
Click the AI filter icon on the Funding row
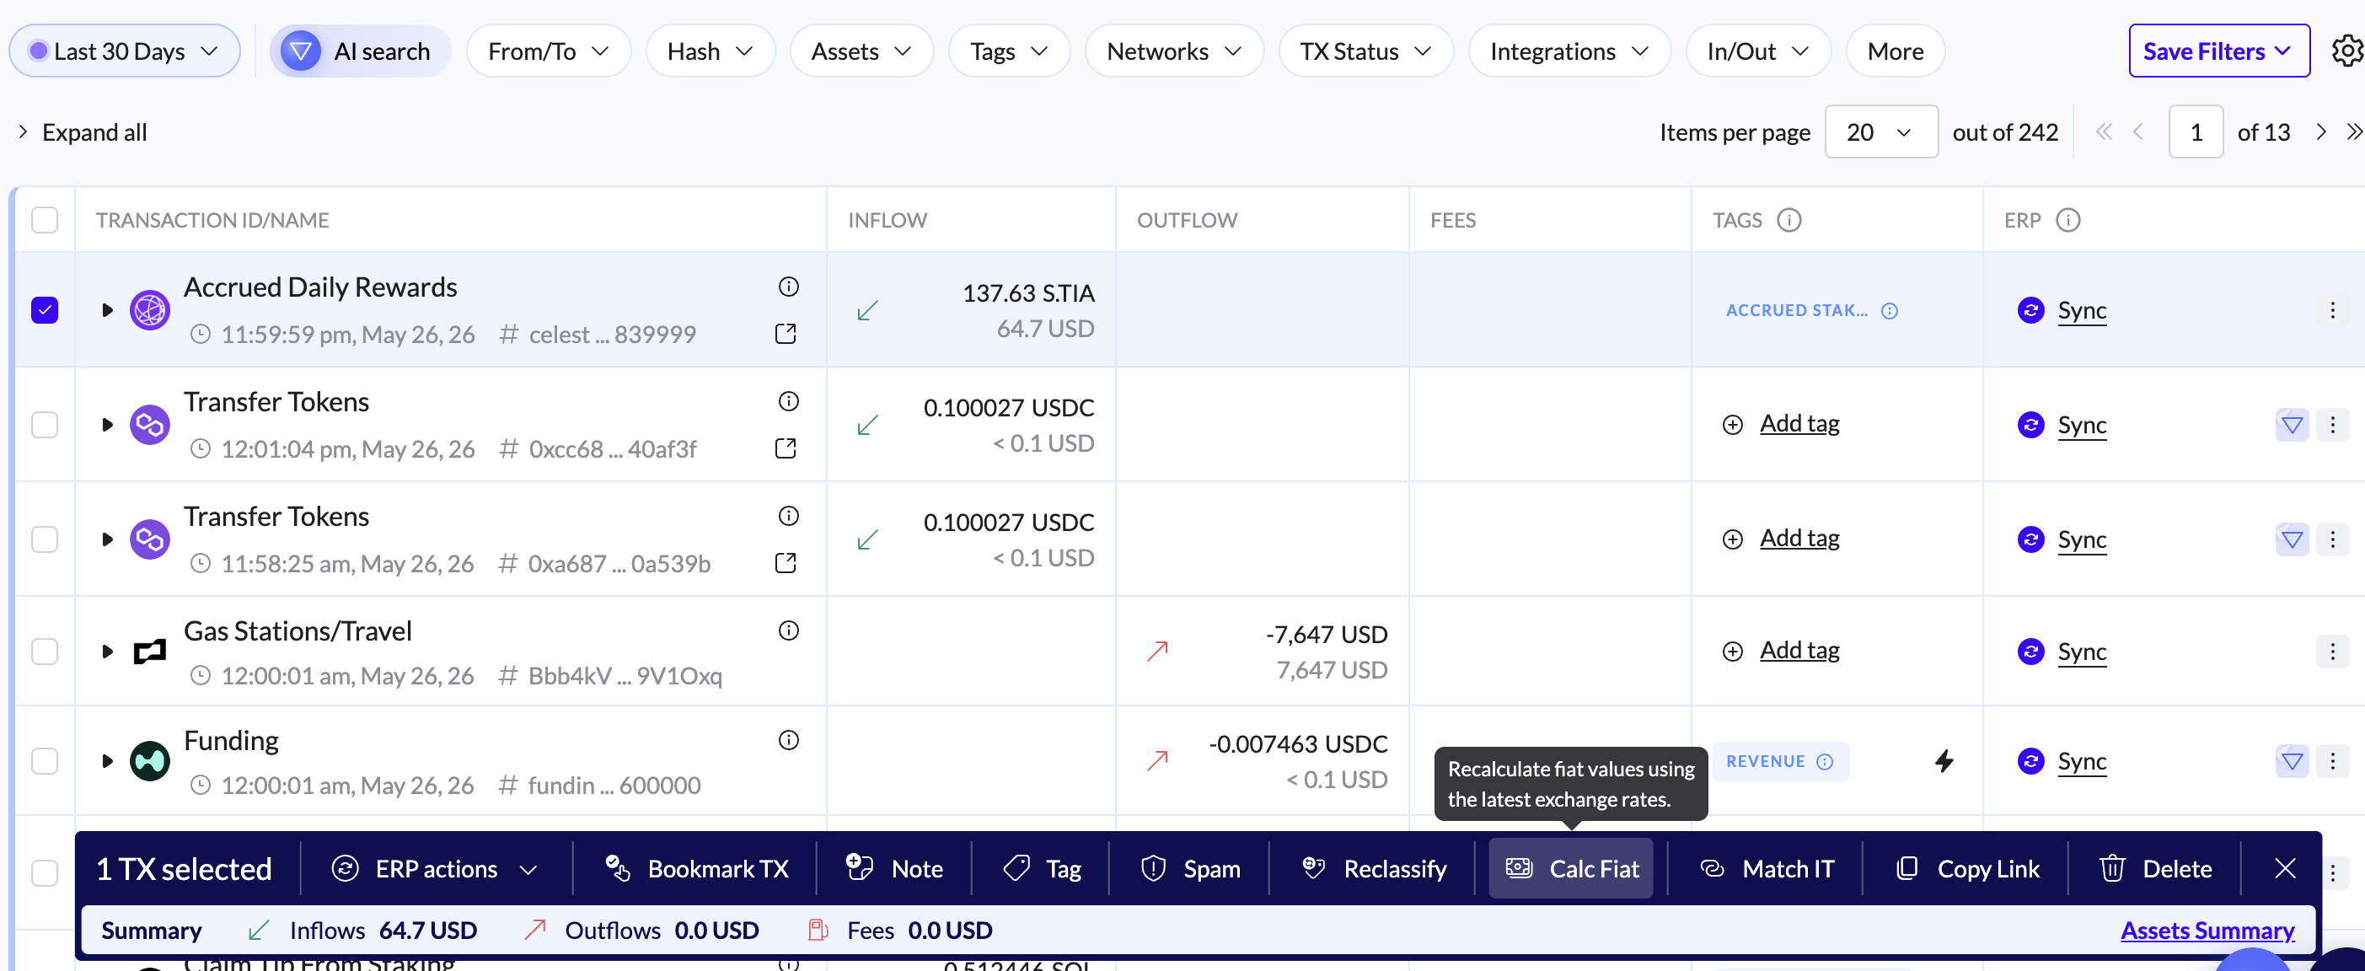[x=2292, y=761]
